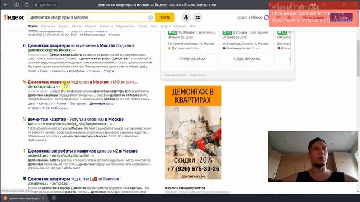
Task: Show phone +7 (985) 997 on map card
Action: [246, 59]
